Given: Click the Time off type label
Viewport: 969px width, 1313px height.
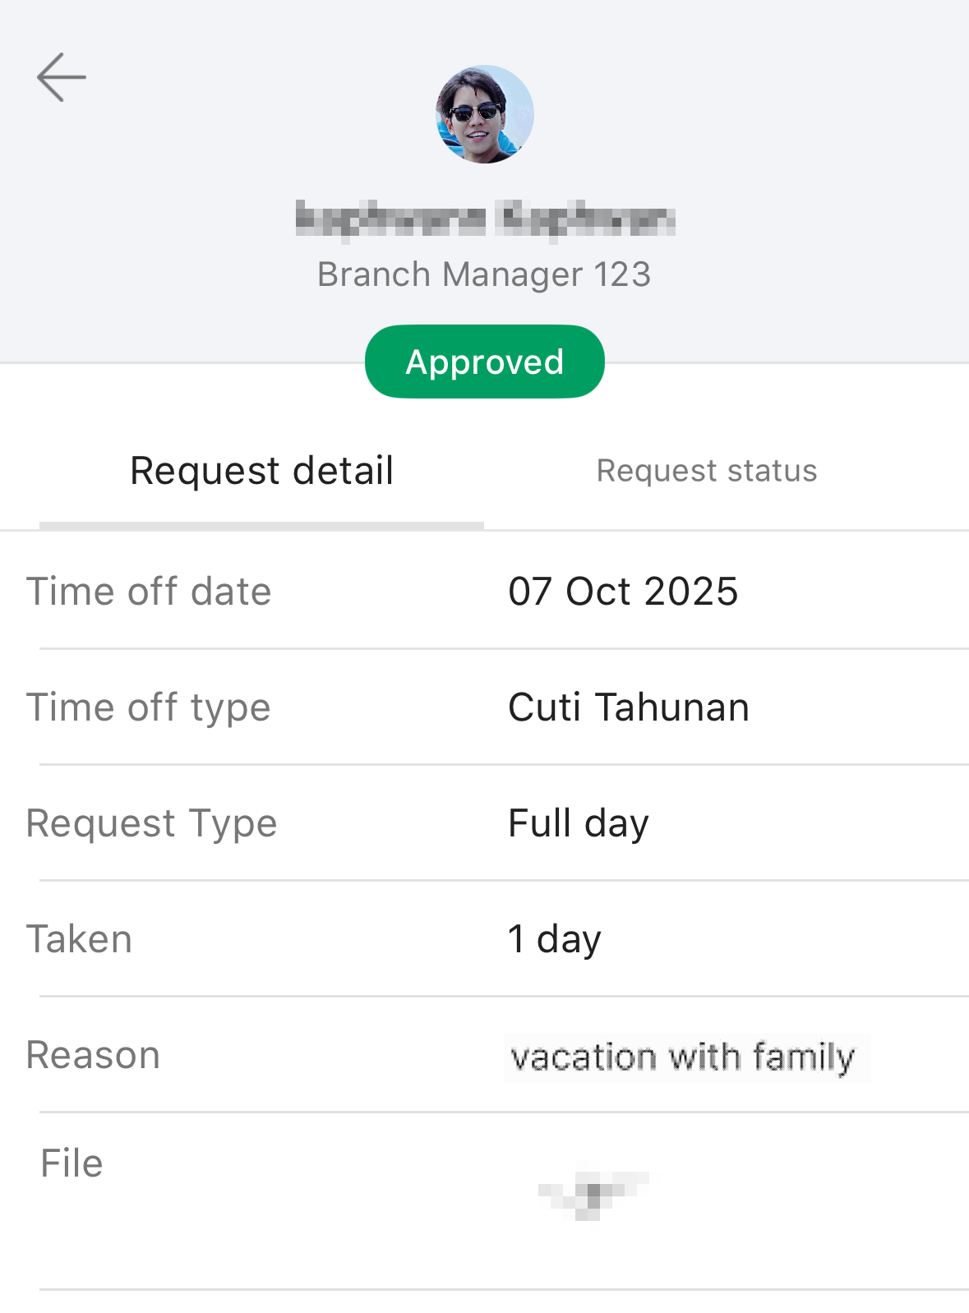Looking at the screenshot, I should [149, 707].
